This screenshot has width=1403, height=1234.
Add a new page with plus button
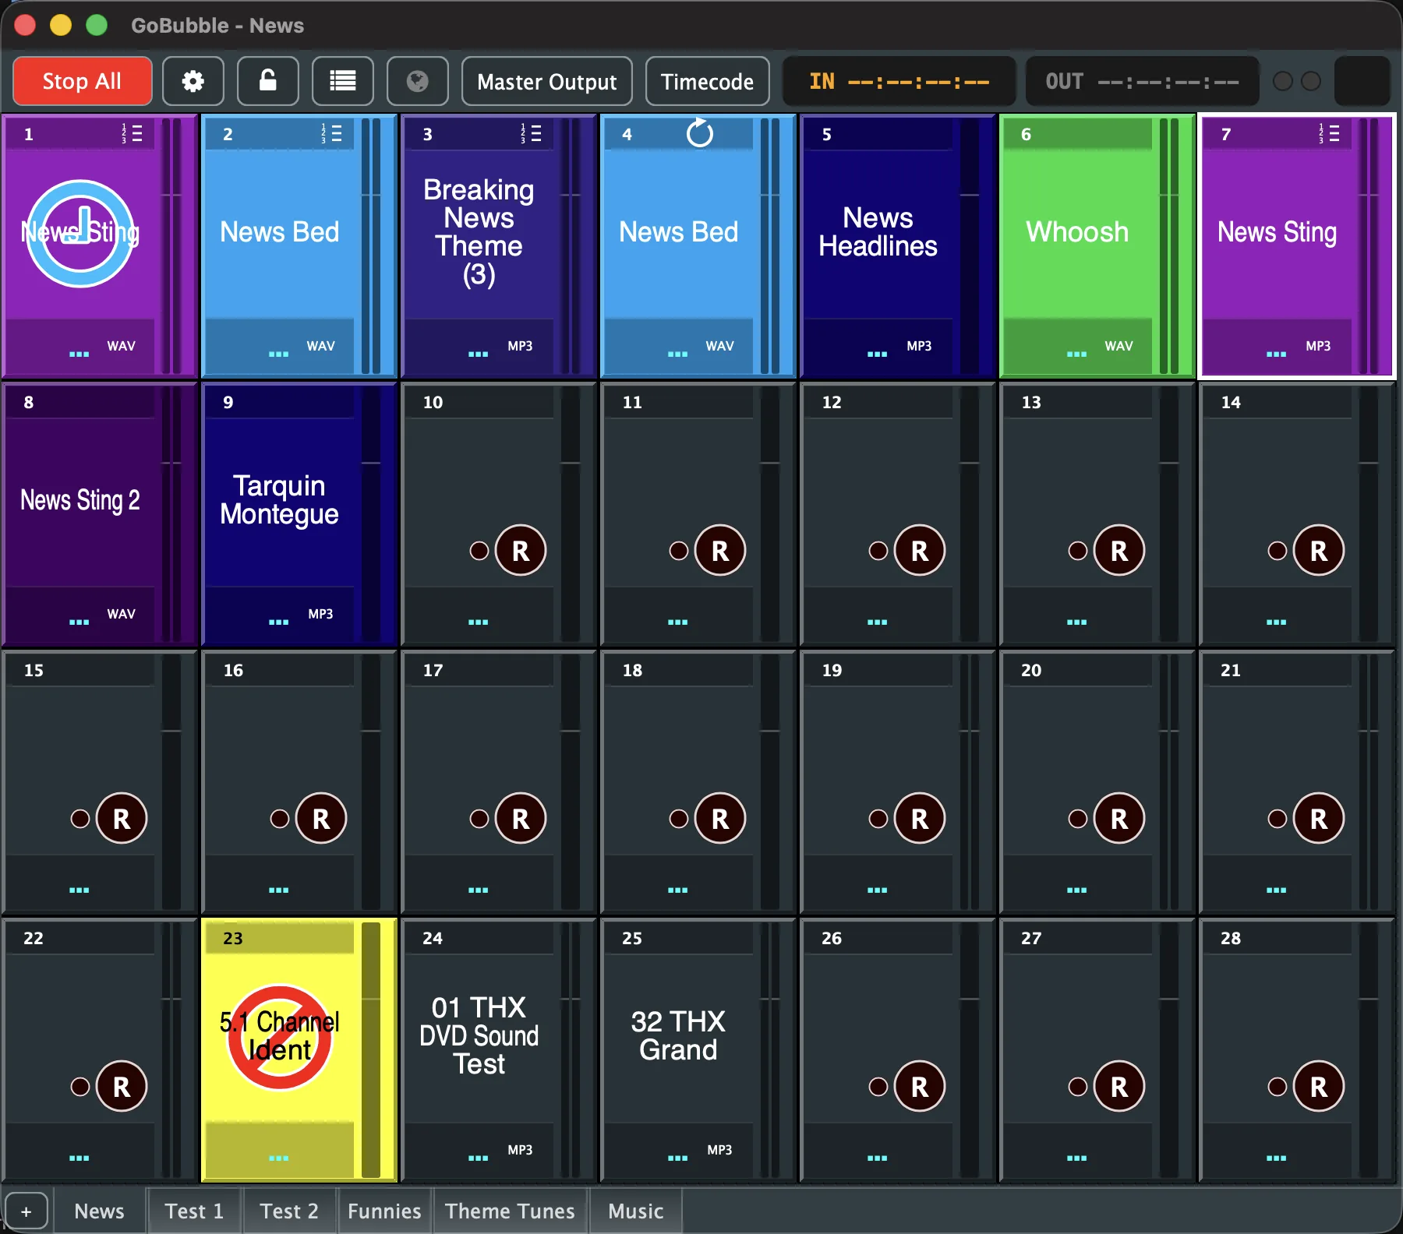click(x=27, y=1211)
